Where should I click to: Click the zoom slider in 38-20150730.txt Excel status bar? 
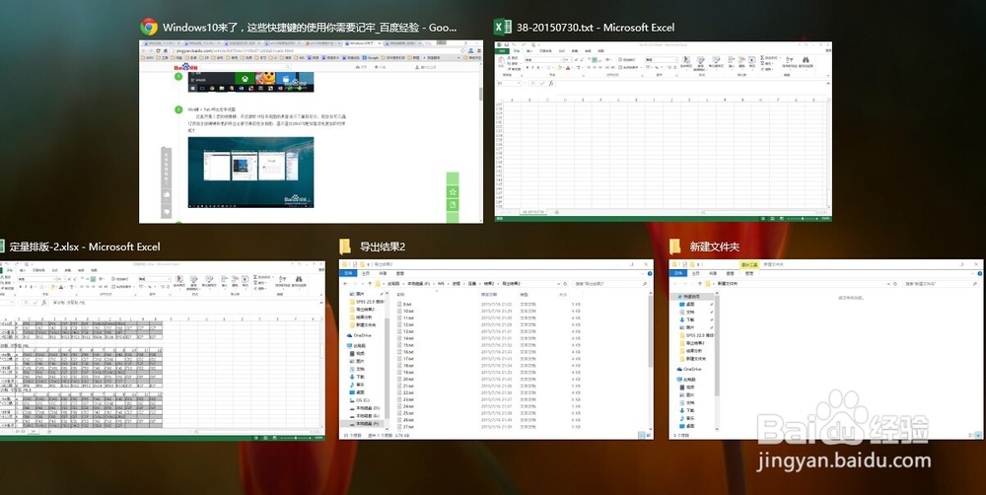[x=801, y=218]
